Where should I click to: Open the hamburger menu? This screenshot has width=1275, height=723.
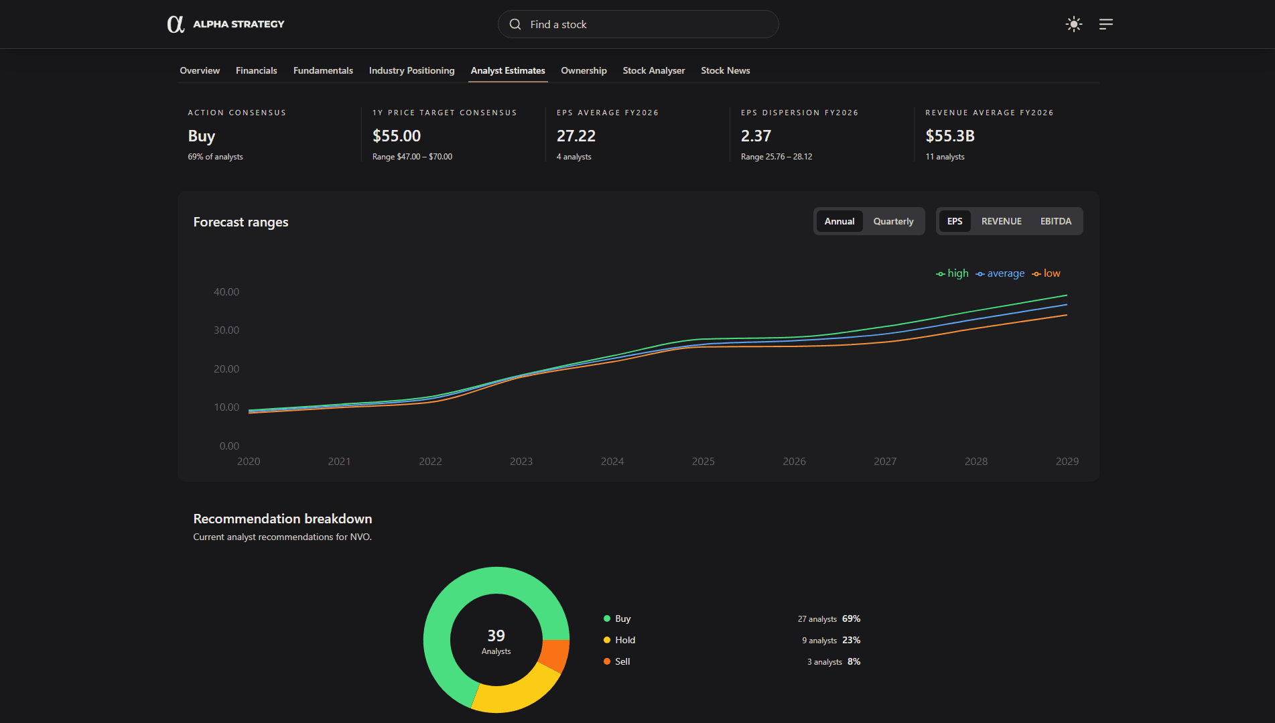point(1105,24)
